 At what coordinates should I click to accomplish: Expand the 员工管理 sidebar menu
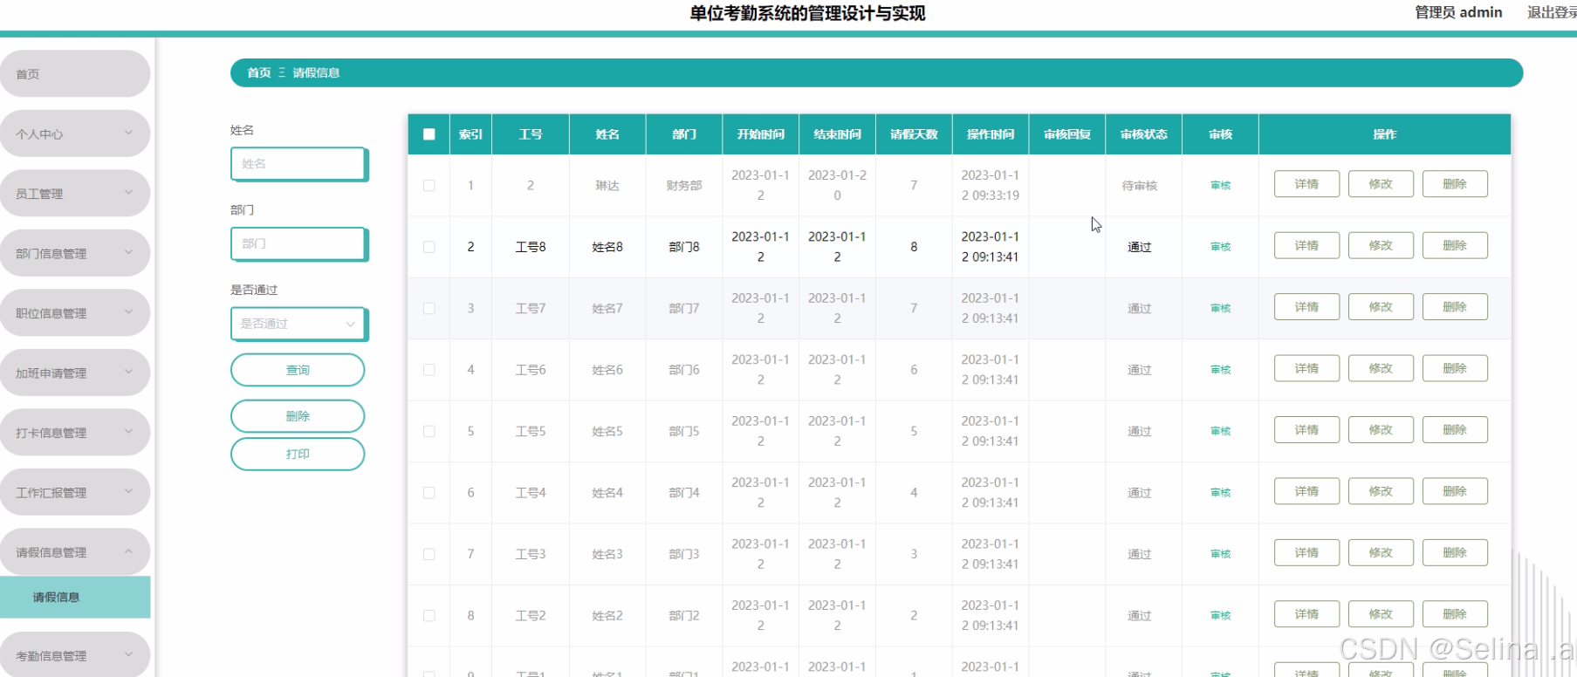pyautogui.click(x=75, y=194)
